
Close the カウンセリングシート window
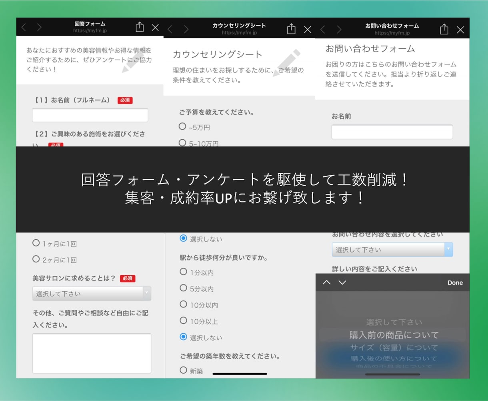(x=308, y=30)
